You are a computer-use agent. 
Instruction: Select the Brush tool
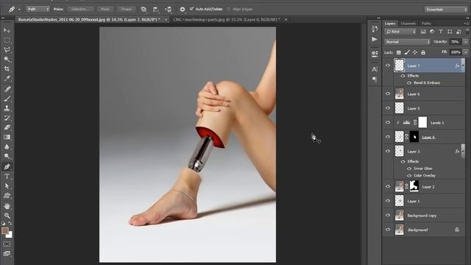coord(7,99)
